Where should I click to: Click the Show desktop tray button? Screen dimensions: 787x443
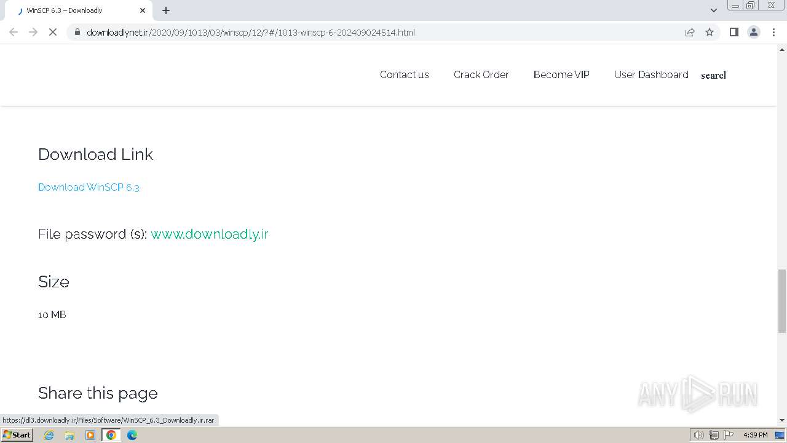[780, 435]
